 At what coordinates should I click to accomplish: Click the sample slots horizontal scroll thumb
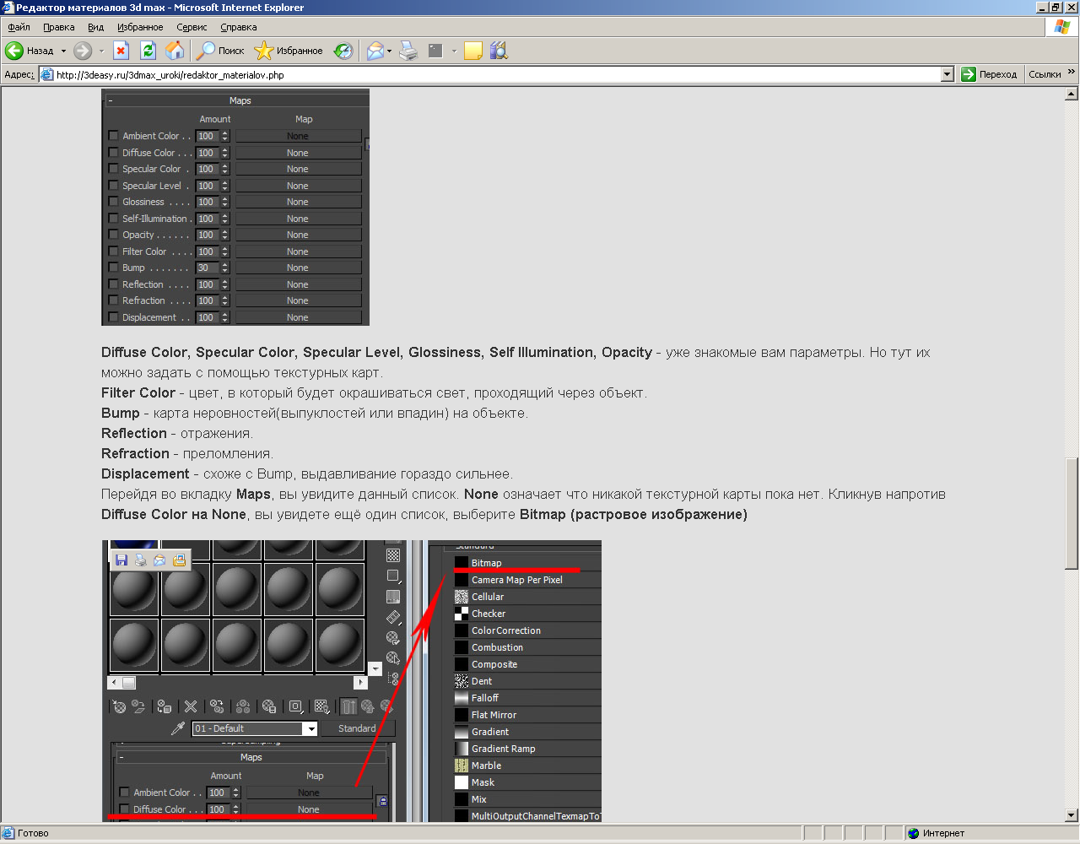pyautogui.click(x=129, y=682)
